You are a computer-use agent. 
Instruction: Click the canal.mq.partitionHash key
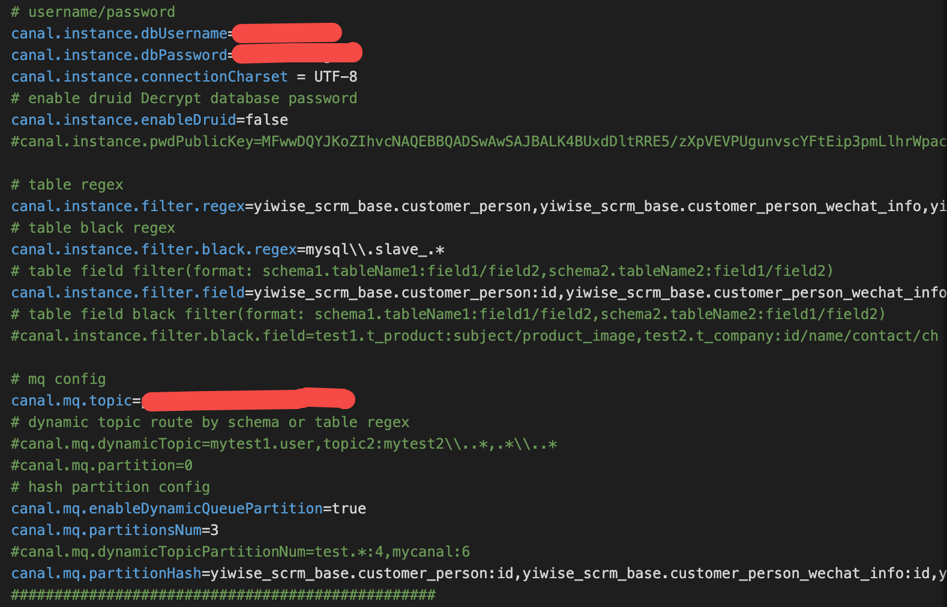[106, 573]
